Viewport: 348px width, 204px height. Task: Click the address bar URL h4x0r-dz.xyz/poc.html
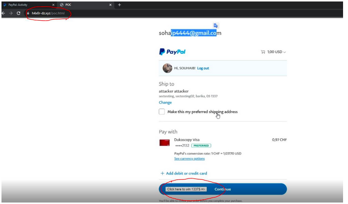click(48, 13)
